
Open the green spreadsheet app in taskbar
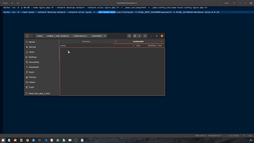click(x=64, y=140)
